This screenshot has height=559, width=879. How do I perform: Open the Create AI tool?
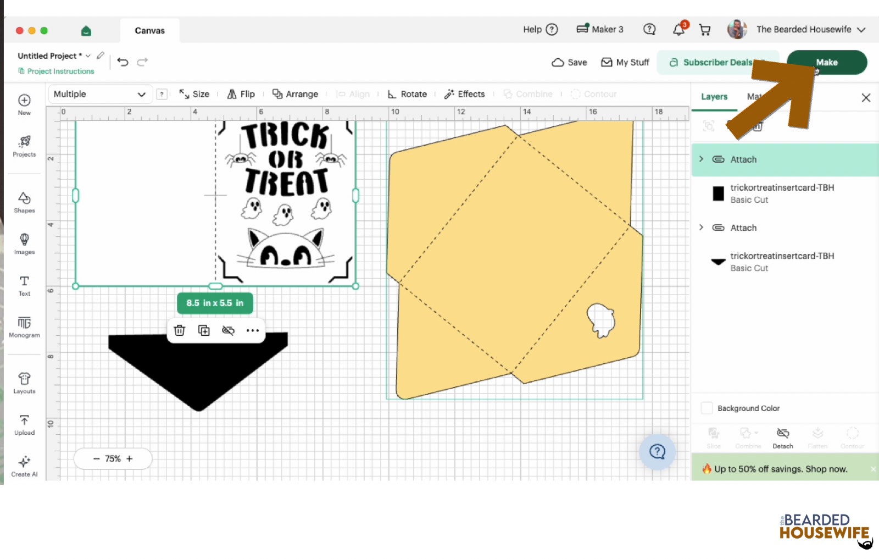point(24,467)
